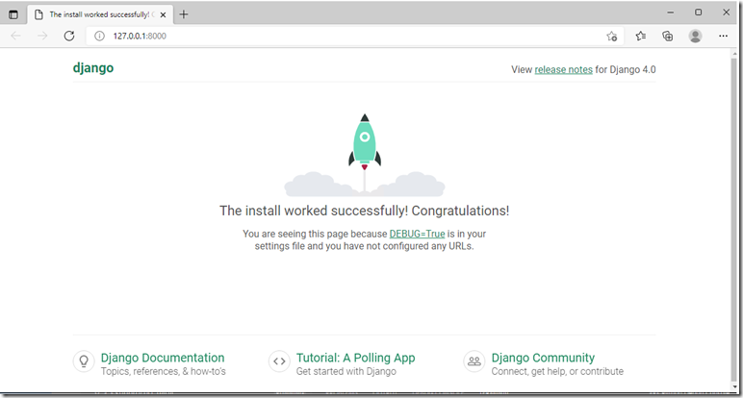The image size is (743, 398).
Task: Go forward to next page
Action: click(42, 36)
